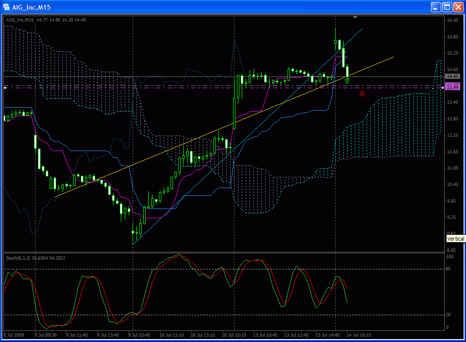The height and width of the screenshot is (342, 466).
Task: Click Stochastic scale level 80
Action: 448,269
